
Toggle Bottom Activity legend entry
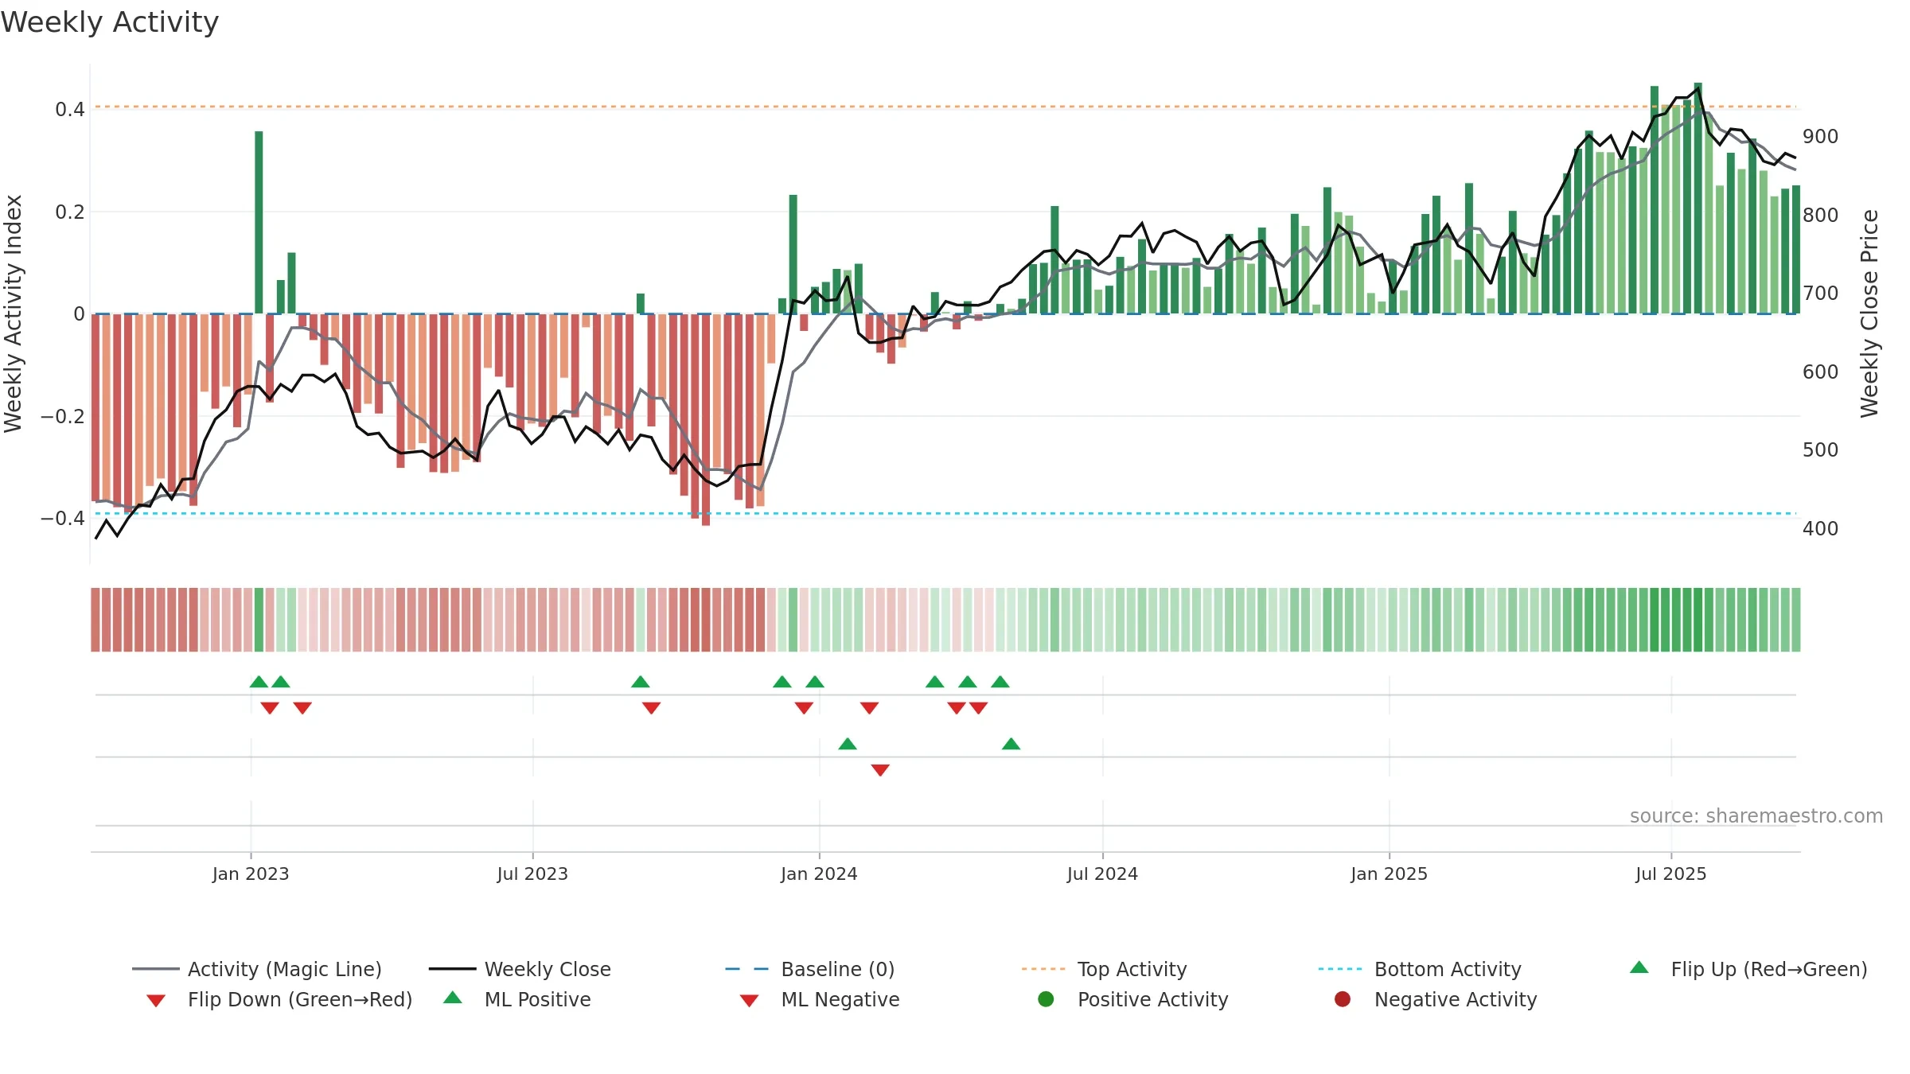(x=1420, y=969)
